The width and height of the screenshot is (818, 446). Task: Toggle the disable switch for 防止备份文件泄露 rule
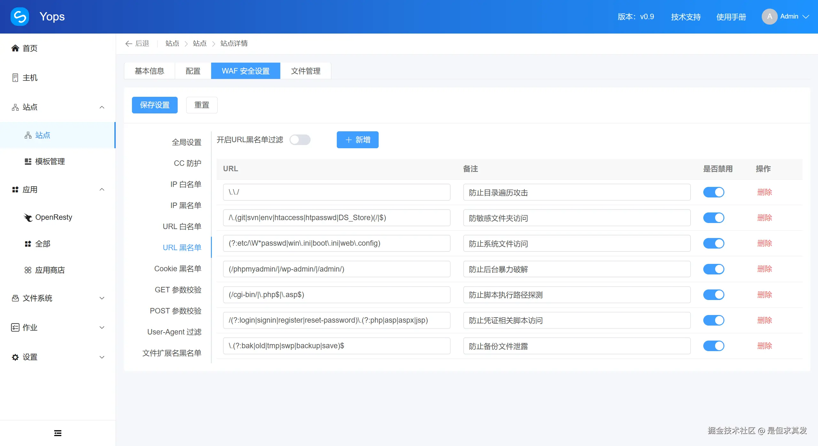[714, 346]
